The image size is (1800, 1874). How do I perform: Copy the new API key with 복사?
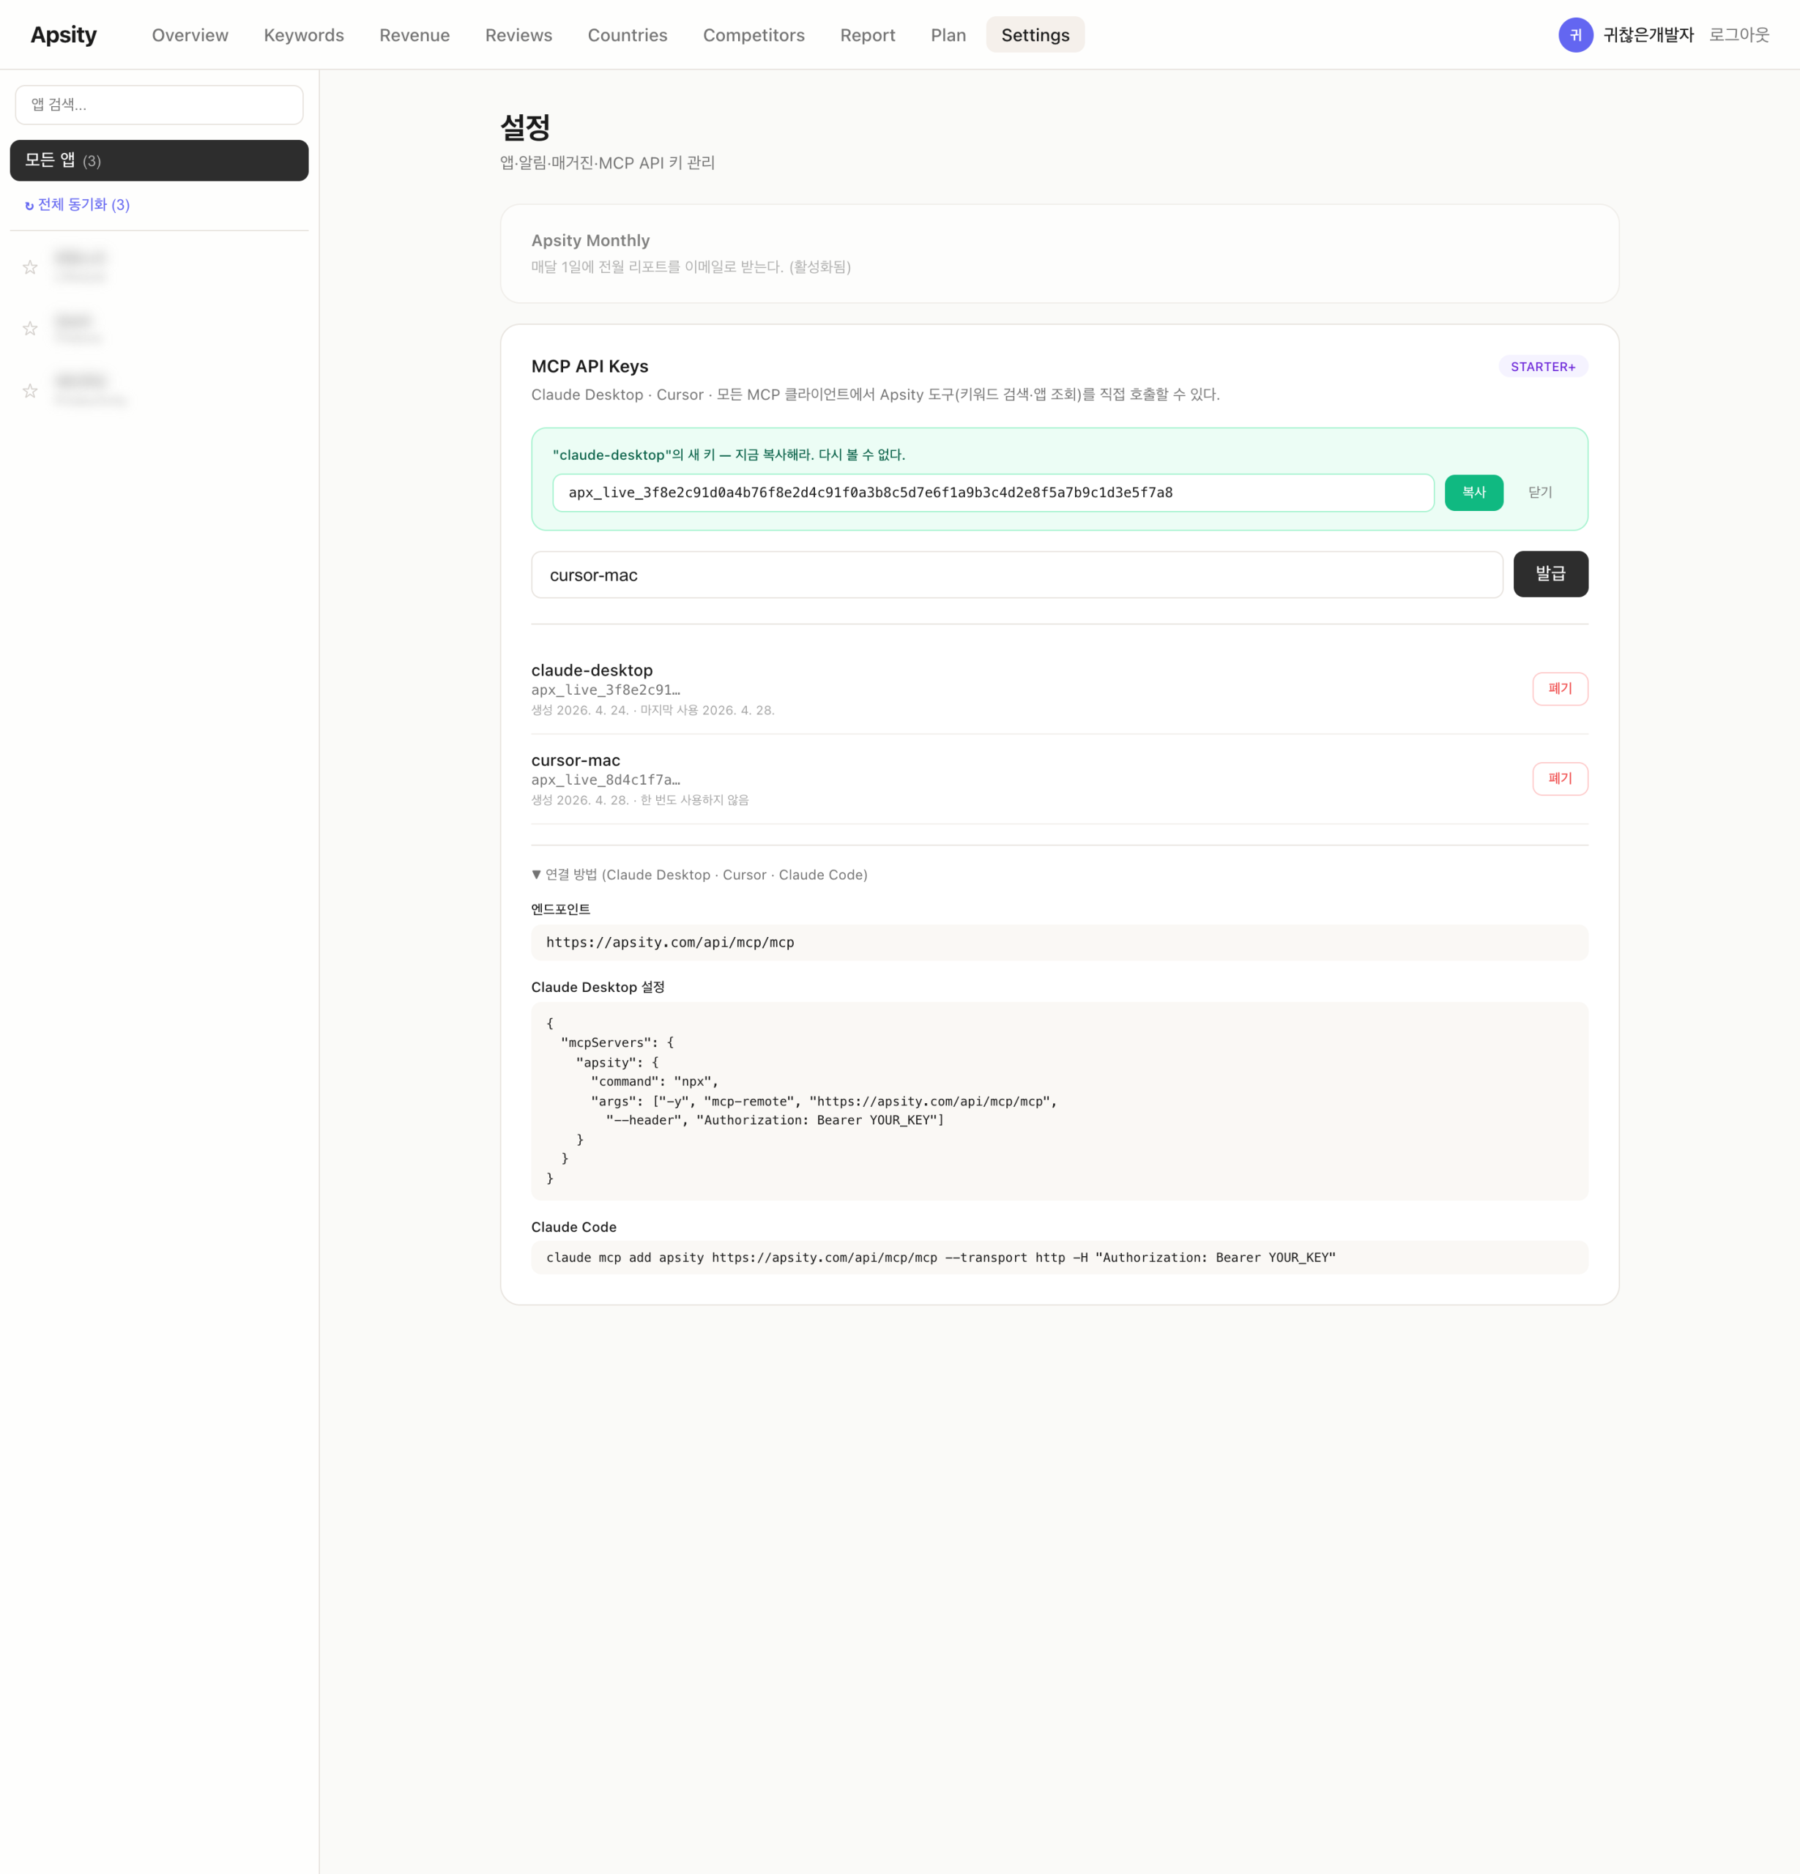(x=1474, y=493)
